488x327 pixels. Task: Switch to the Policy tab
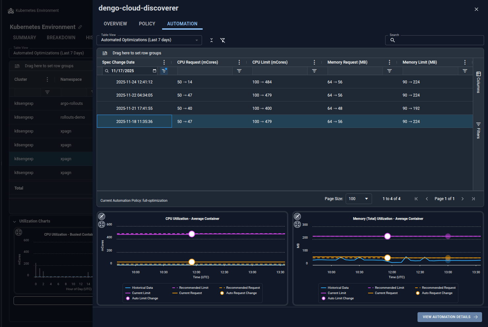pyautogui.click(x=147, y=24)
